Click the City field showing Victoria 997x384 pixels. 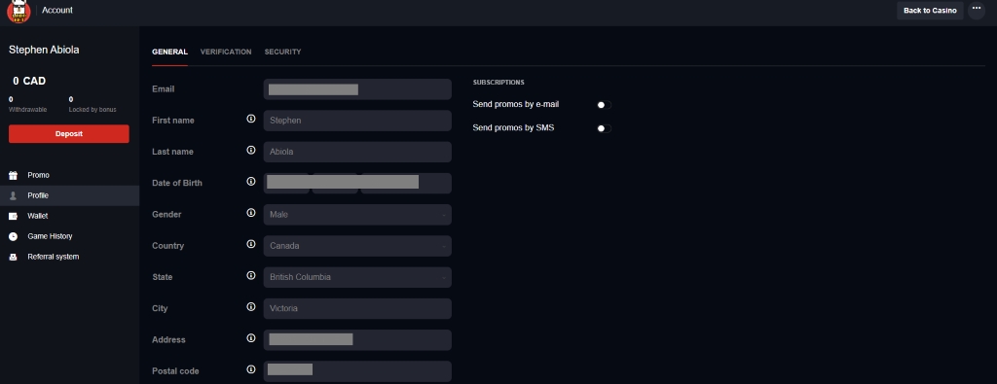357,308
